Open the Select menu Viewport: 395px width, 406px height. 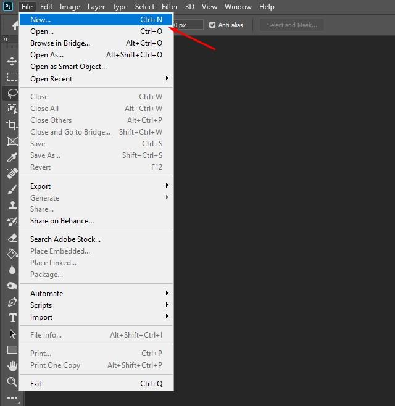[x=145, y=6]
